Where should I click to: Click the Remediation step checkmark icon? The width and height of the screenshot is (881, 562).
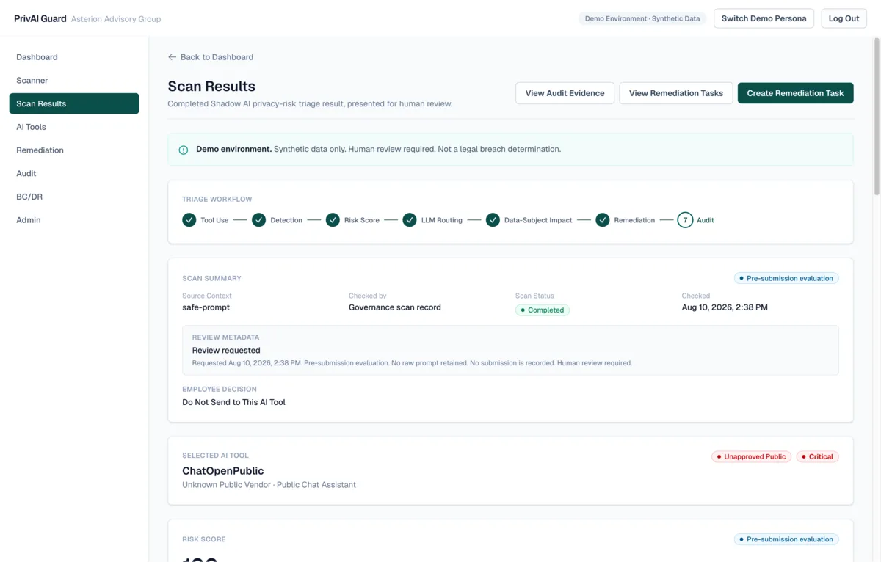[603, 220]
